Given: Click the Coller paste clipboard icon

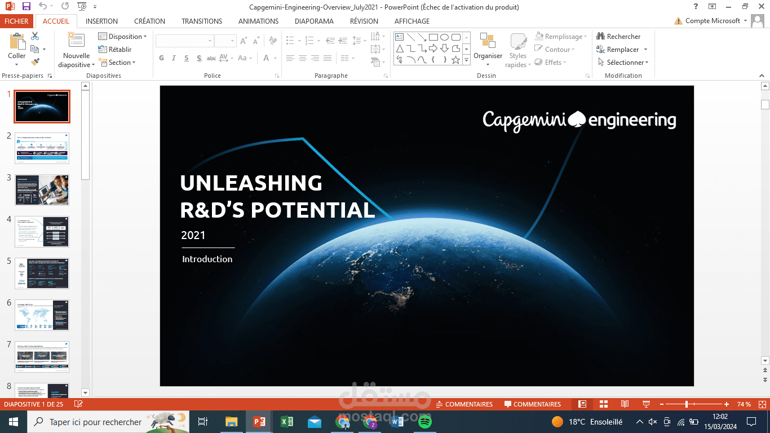Looking at the screenshot, I should pyautogui.click(x=17, y=41).
